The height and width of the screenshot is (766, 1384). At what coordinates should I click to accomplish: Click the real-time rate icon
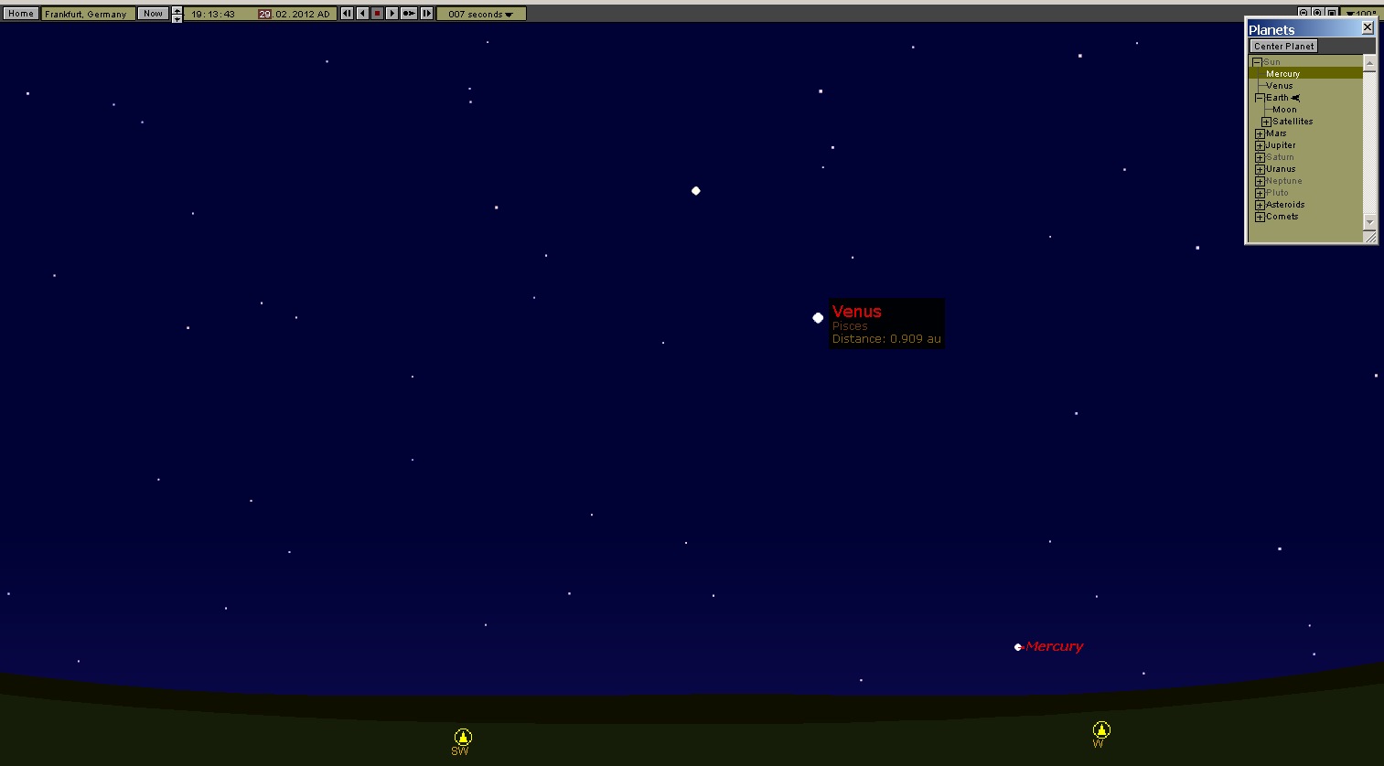point(408,14)
